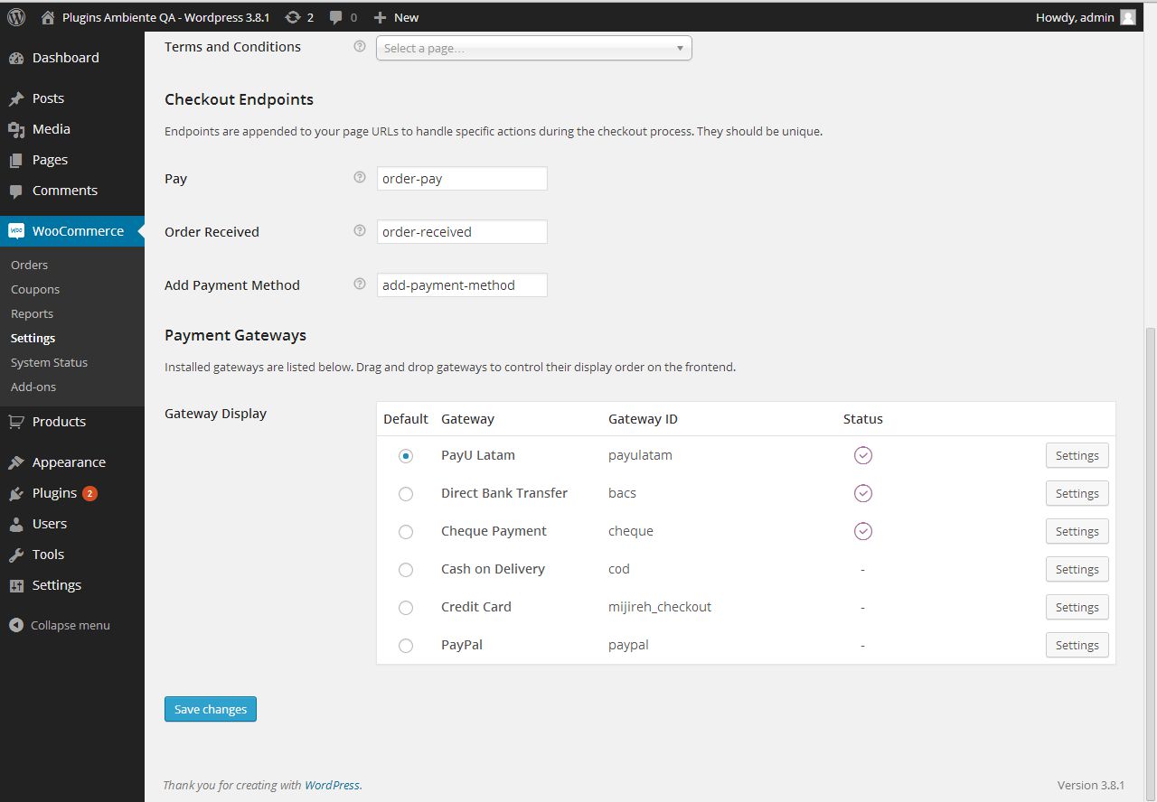Click the Tools wrench icon

[16, 555]
